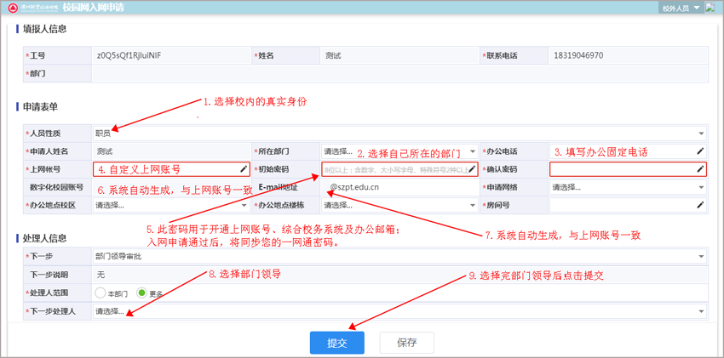Choose a handler in 下一步处理人 dropdown

399,311
